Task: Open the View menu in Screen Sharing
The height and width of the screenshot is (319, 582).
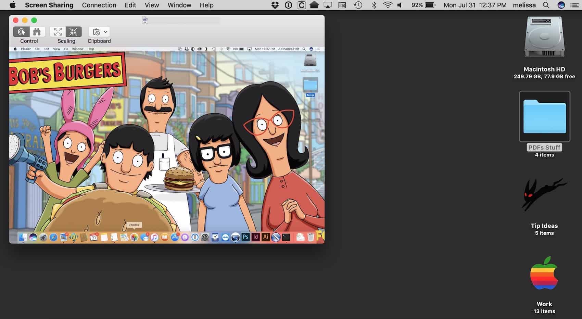Action: 152,5
